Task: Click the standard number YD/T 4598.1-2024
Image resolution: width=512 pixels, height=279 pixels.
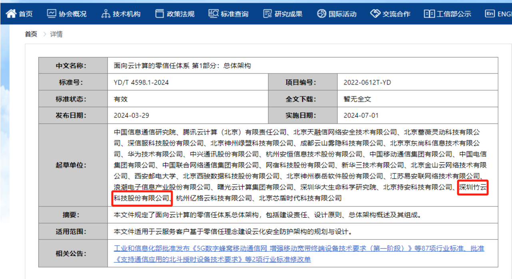Action: (141, 83)
